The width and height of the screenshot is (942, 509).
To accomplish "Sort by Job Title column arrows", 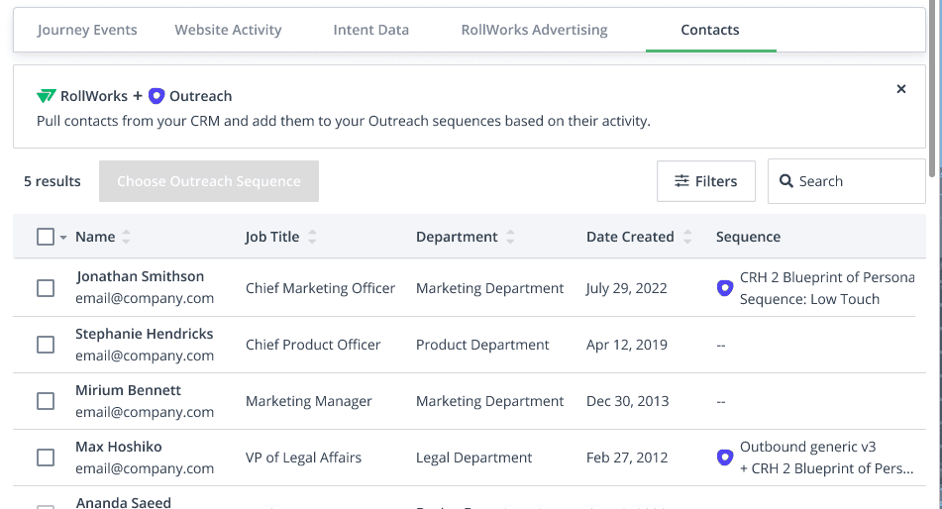I will 312,237.
